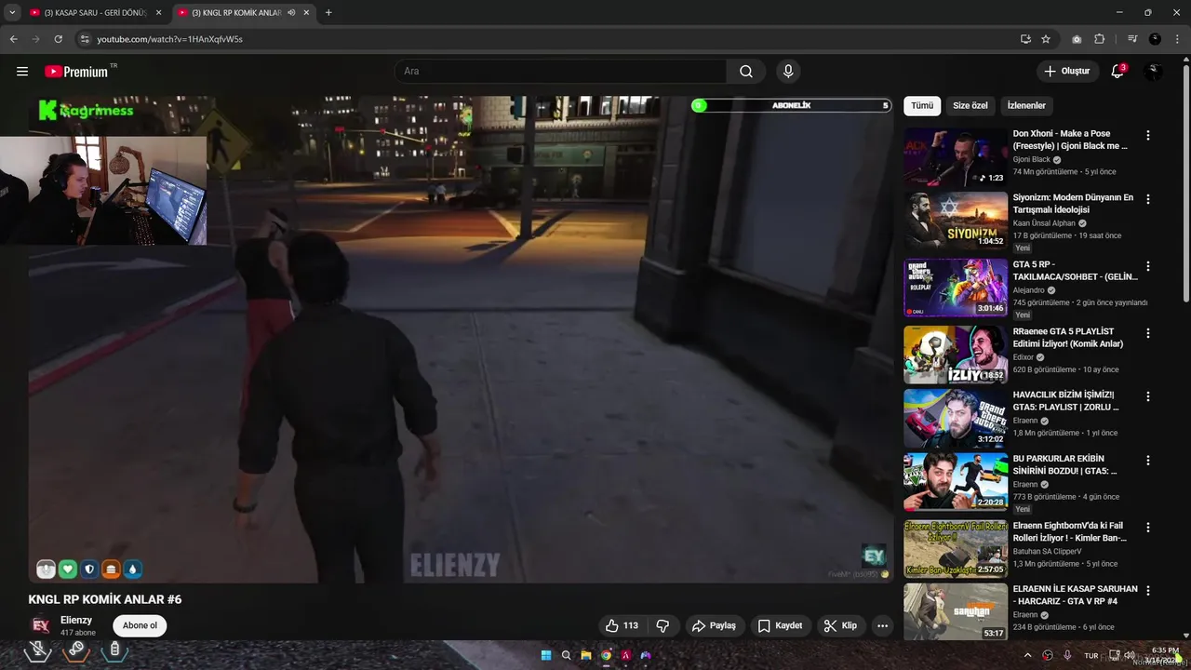Open HAVACILIK BİZİM İŞİMİZ video title
Image resolution: width=1191 pixels, height=670 pixels.
tap(1066, 401)
